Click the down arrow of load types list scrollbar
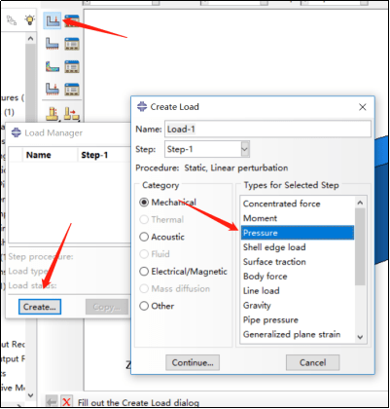Screen dimensions: 390x409 pos(360,337)
